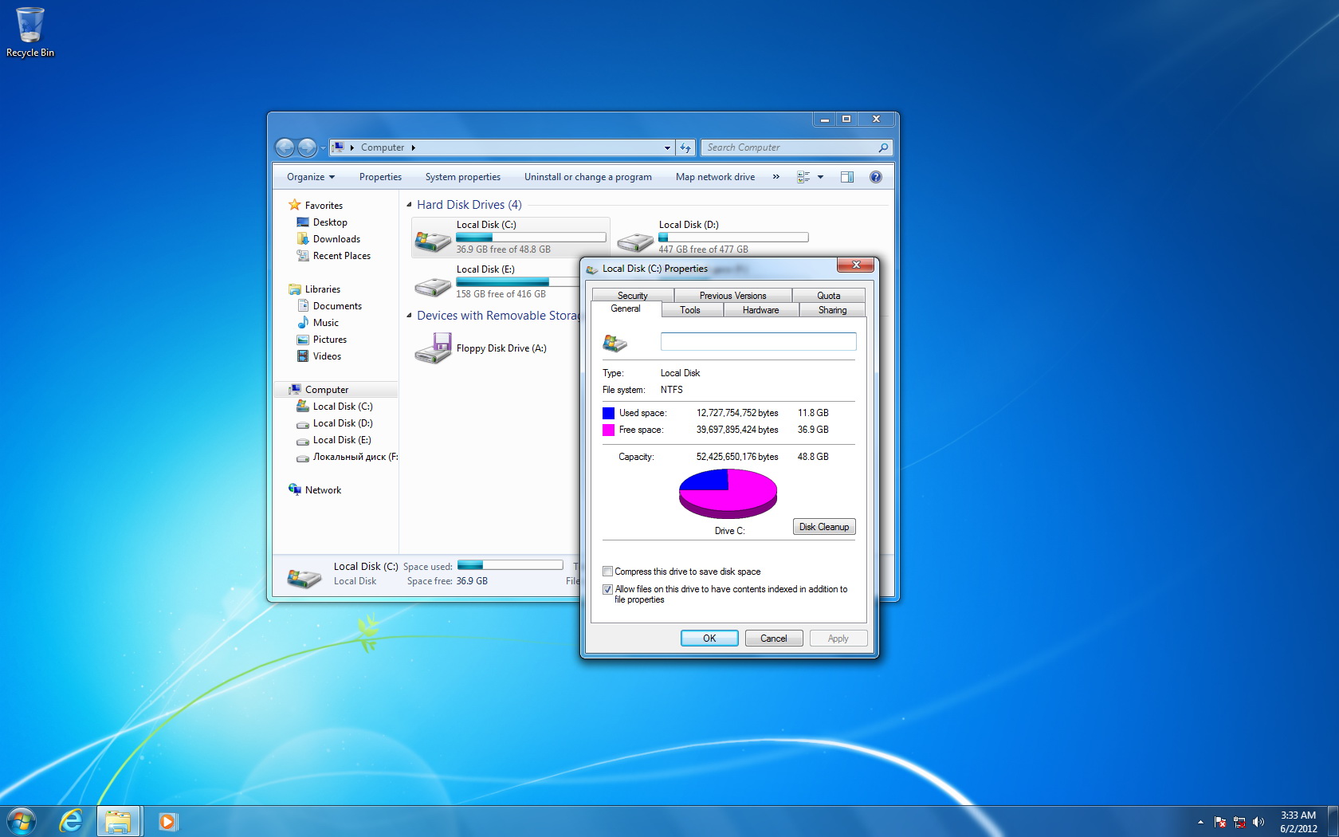Click the Help question mark icon
The height and width of the screenshot is (837, 1339).
[875, 177]
